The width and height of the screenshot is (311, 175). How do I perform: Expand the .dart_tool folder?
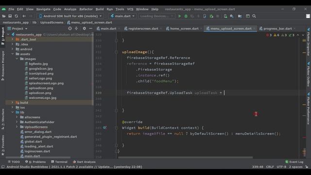(x=12, y=39)
